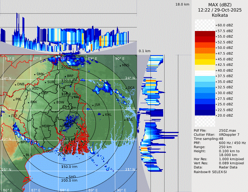Select the DCA station dot on map

[x=126, y=88]
